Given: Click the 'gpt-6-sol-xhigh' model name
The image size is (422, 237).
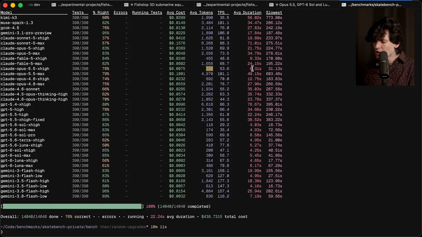Looking at the screenshot, I should point(18,150).
